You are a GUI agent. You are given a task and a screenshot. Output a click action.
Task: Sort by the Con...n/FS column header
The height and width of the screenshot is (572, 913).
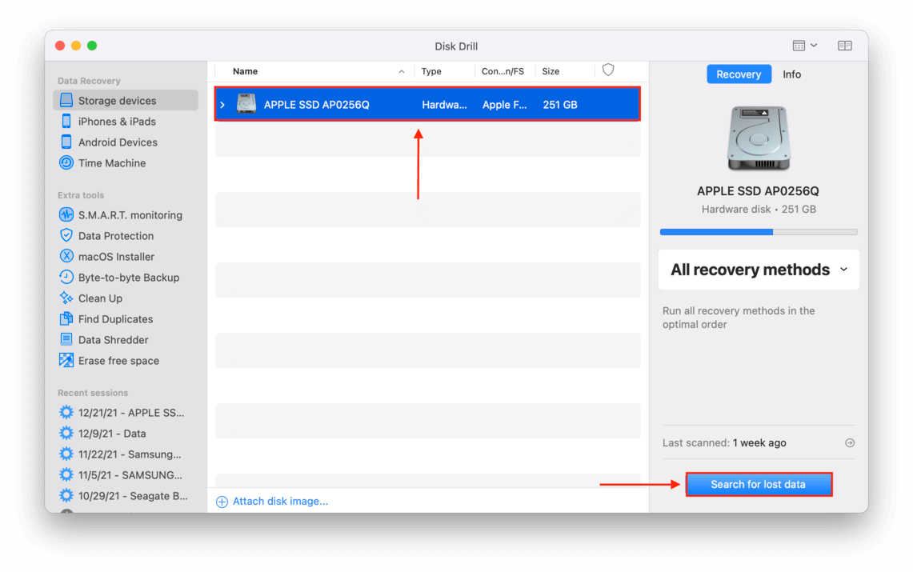point(503,71)
